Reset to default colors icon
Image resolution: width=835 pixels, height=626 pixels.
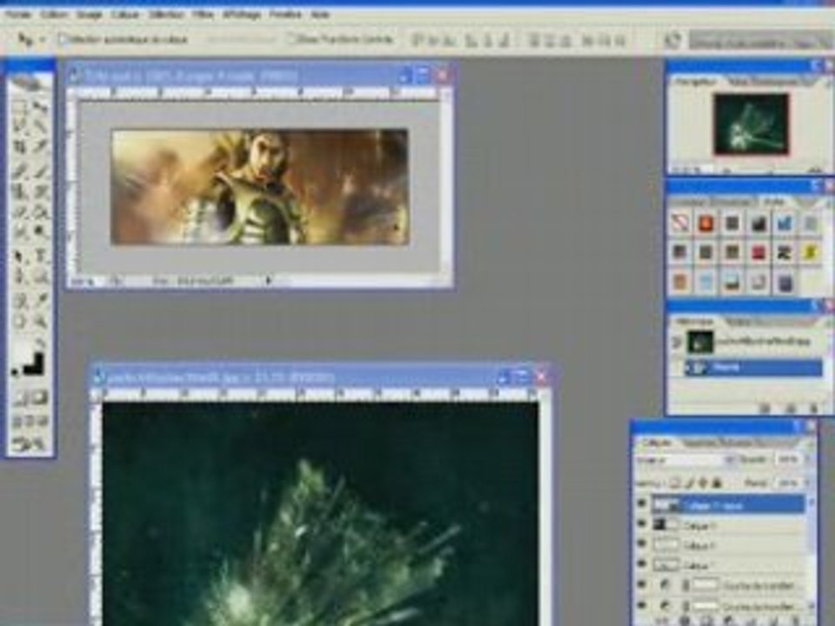15,372
